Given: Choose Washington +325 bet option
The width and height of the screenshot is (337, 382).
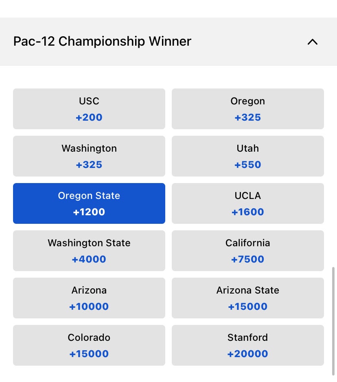Looking at the screenshot, I should click(89, 156).
